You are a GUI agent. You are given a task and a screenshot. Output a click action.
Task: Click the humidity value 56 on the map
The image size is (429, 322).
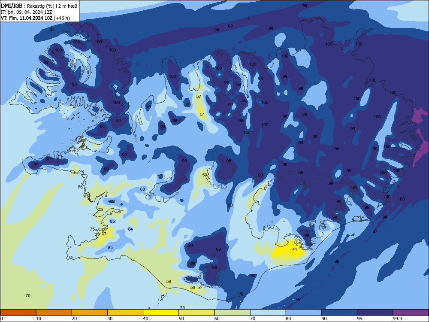point(193,287)
